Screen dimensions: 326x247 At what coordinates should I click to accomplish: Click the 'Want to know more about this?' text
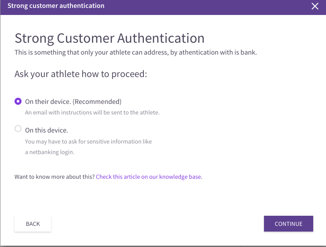[x=55, y=177]
